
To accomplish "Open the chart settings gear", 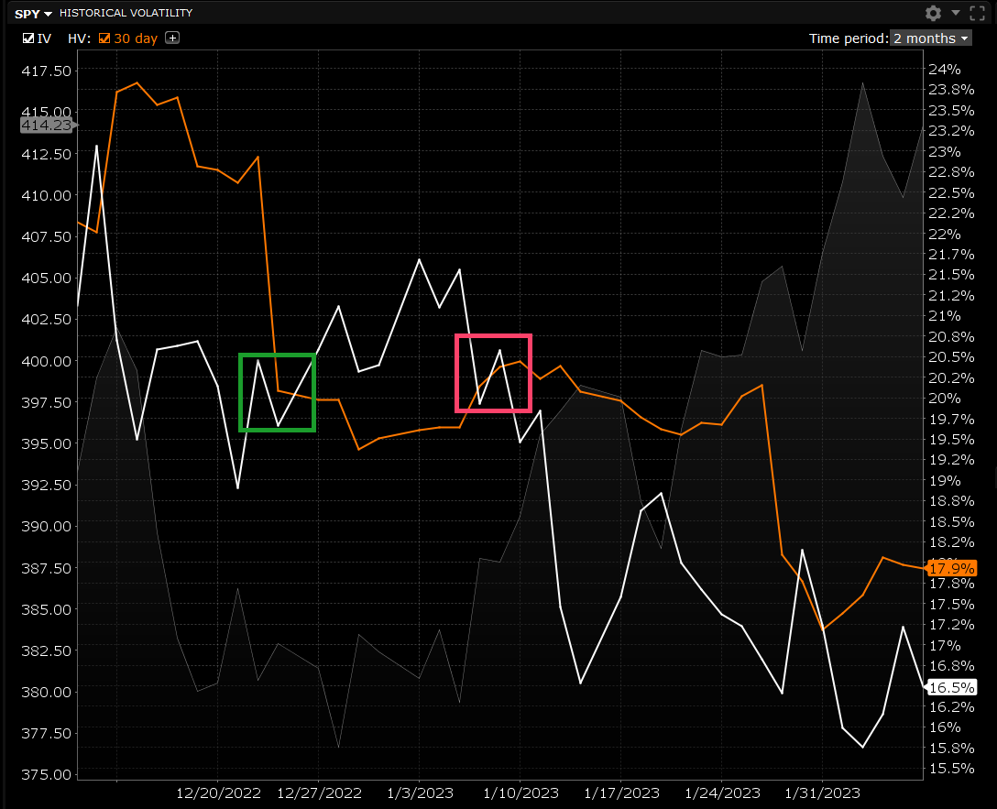I will (x=932, y=14).
